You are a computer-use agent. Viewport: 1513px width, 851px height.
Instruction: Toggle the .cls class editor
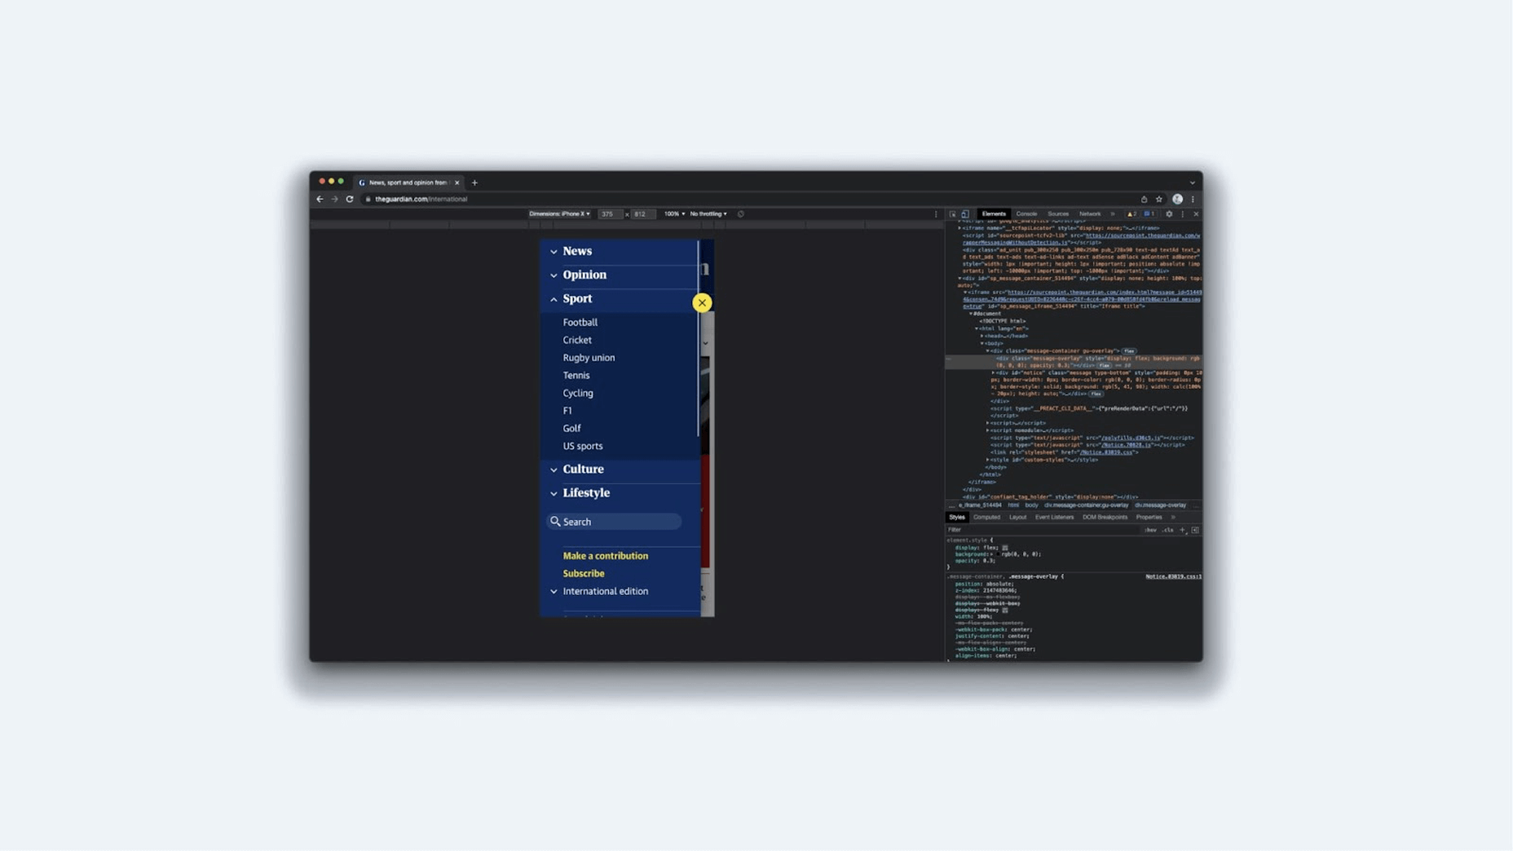coord(1168,530)
